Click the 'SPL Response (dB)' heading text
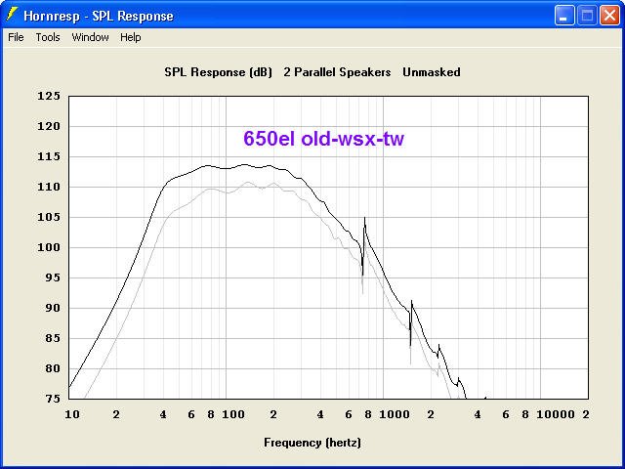The image size is (625, 469). coord(218,72)
